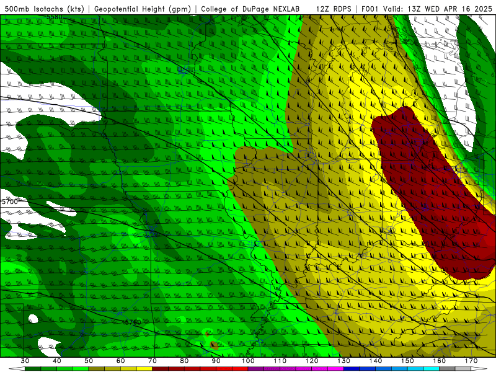Select the purple swatch just after 100
Image resolution: width=496 pixels, height=372 pixels.
[256, 369]
